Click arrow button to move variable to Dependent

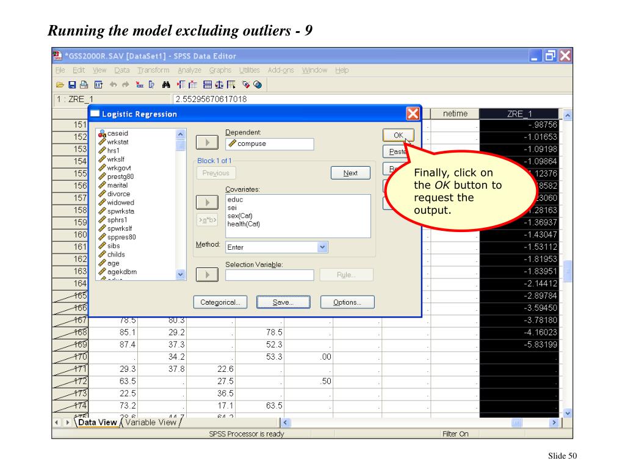coord(207,142)
